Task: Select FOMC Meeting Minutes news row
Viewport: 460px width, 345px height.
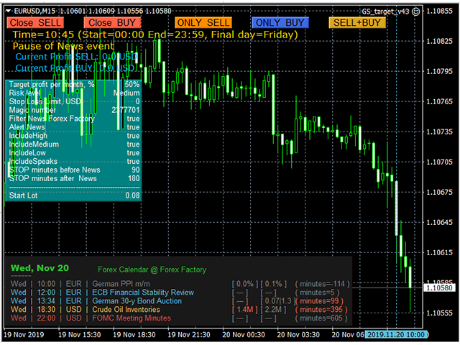Action: tap(179, 318)
